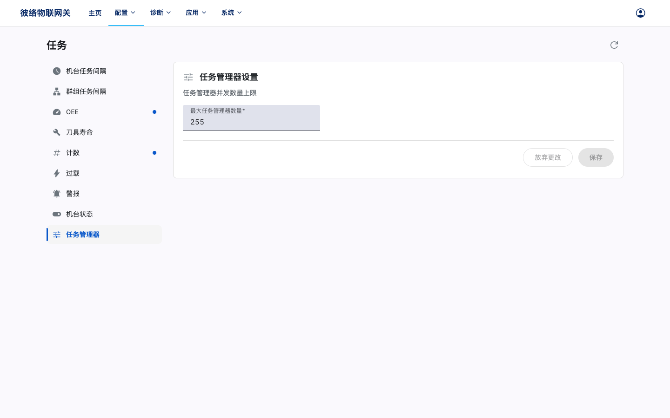The height and width of the screenshot is (418, 670).
Task: Click the 任务管理器并发数量上限 description text
Action: coord(220,93)
